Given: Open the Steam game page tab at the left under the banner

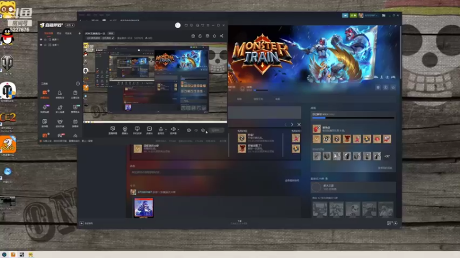Looking at the screenshot, I should (x=239, y=99).
